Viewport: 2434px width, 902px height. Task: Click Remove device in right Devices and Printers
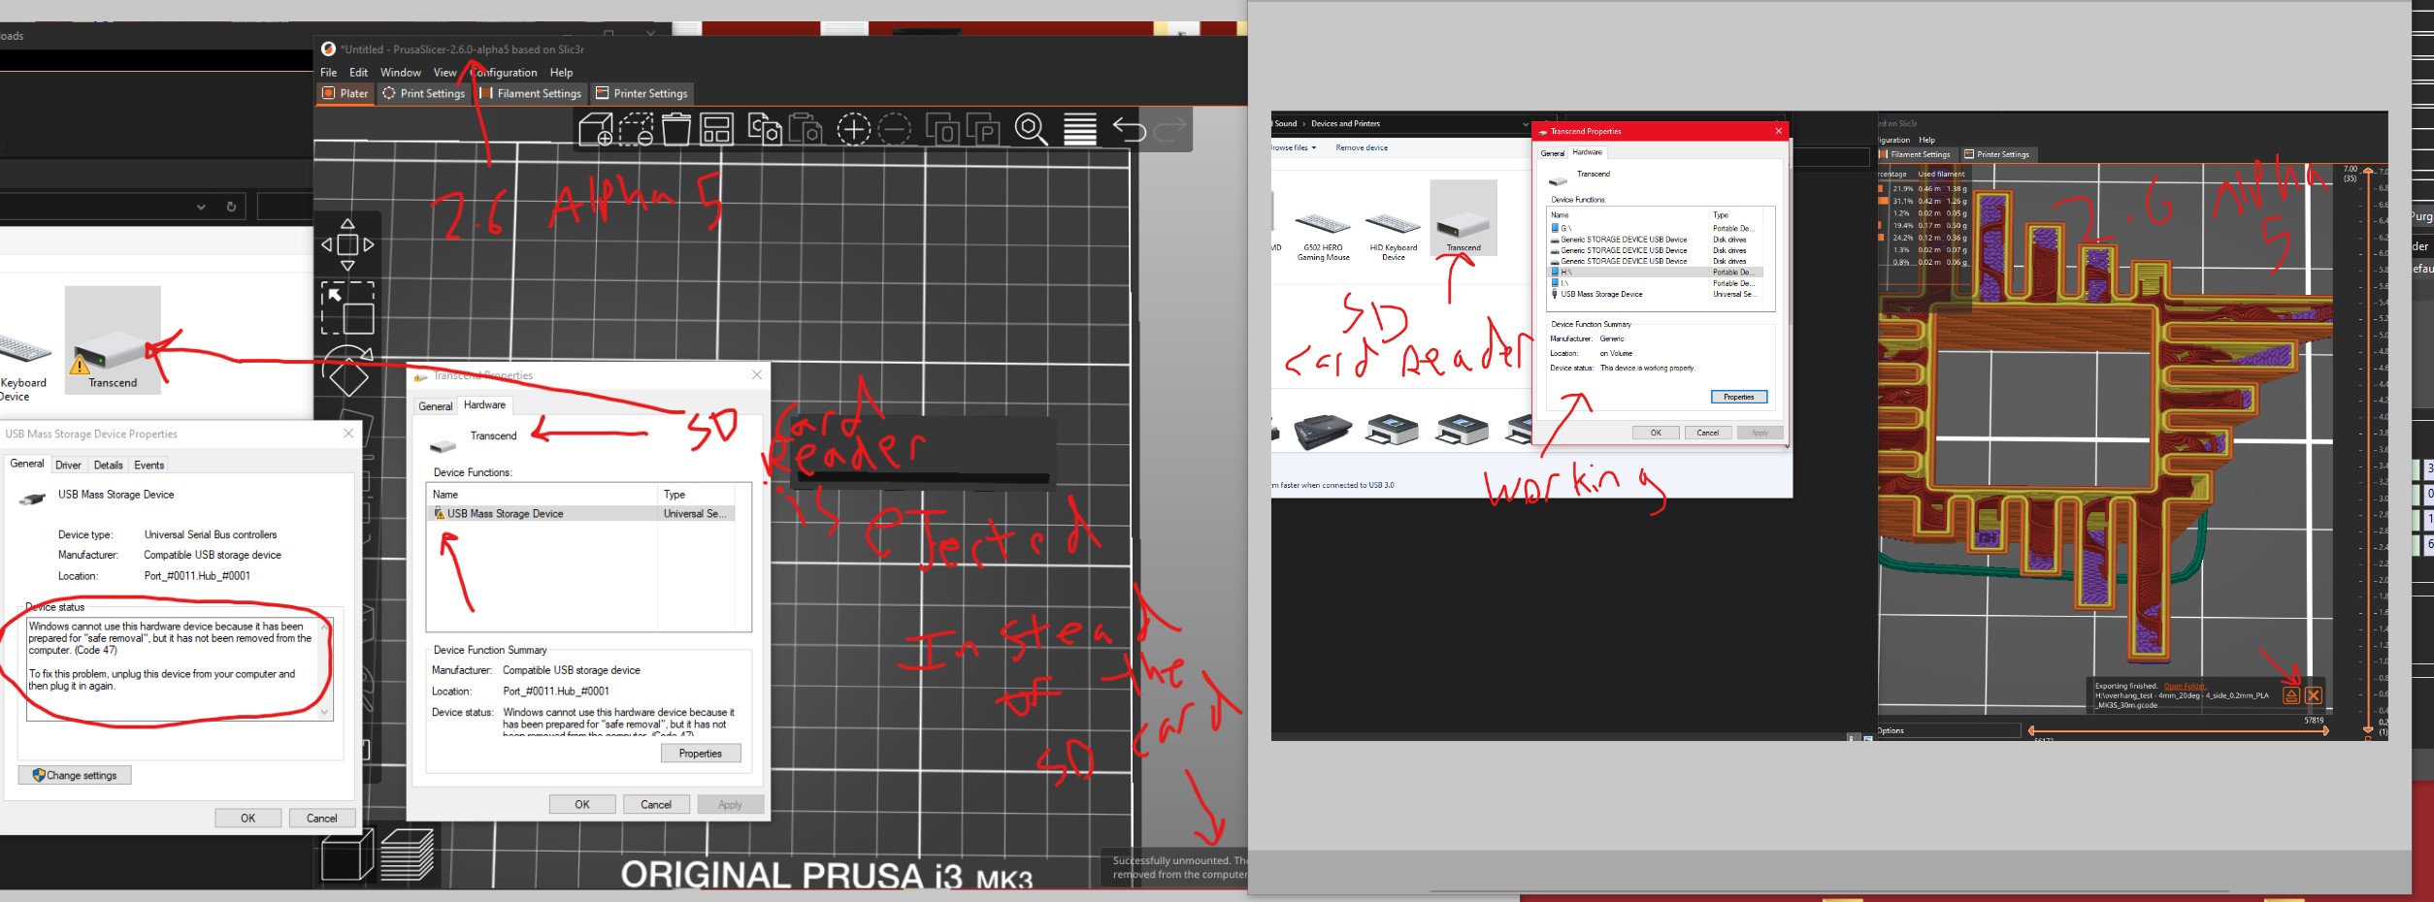[1362, 148]
